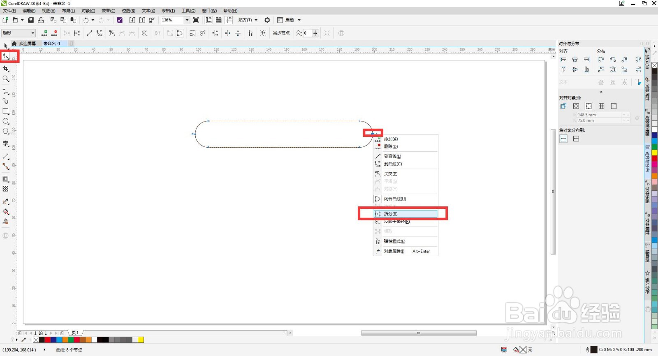658x356 pixels.
Task: Click the Convert to line icon
Action: (x=89, y=33)
